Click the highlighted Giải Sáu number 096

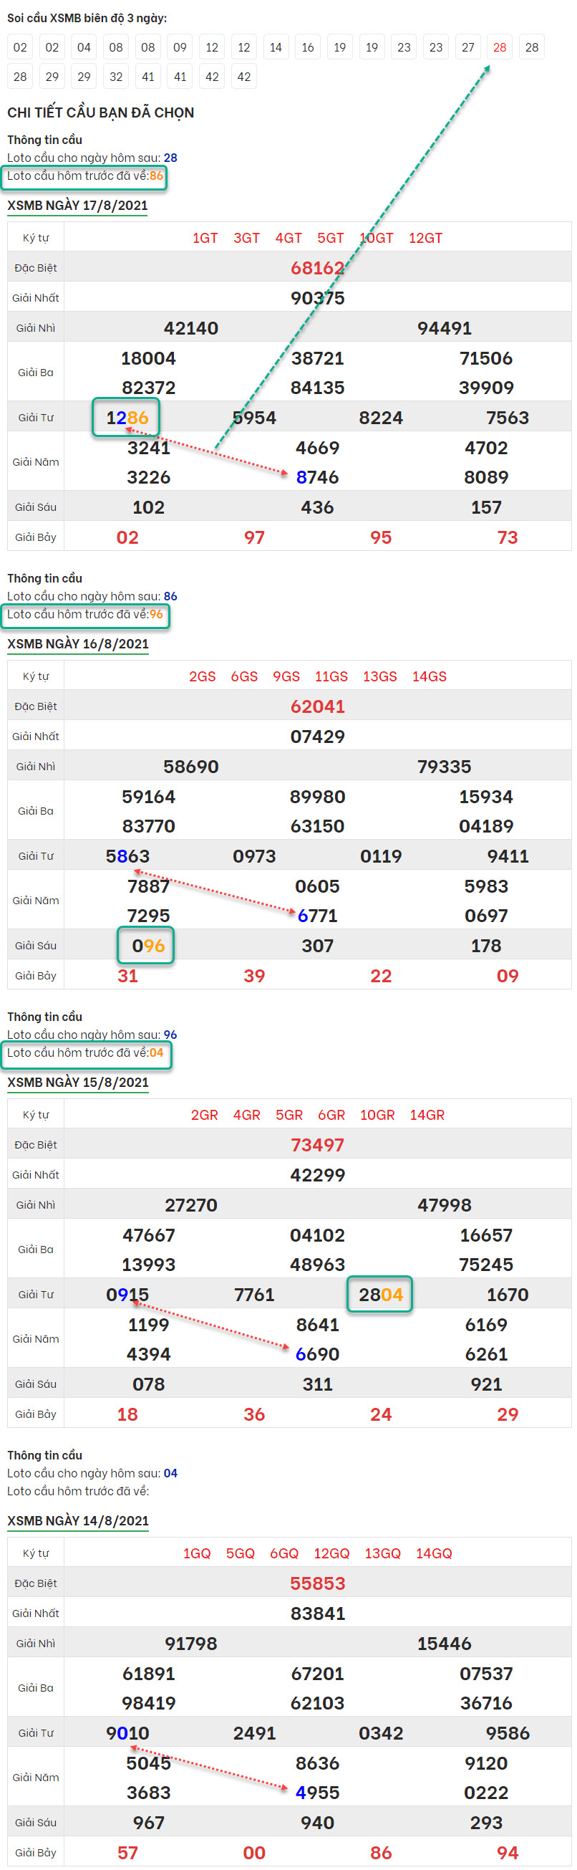click(x=147, y=945)
